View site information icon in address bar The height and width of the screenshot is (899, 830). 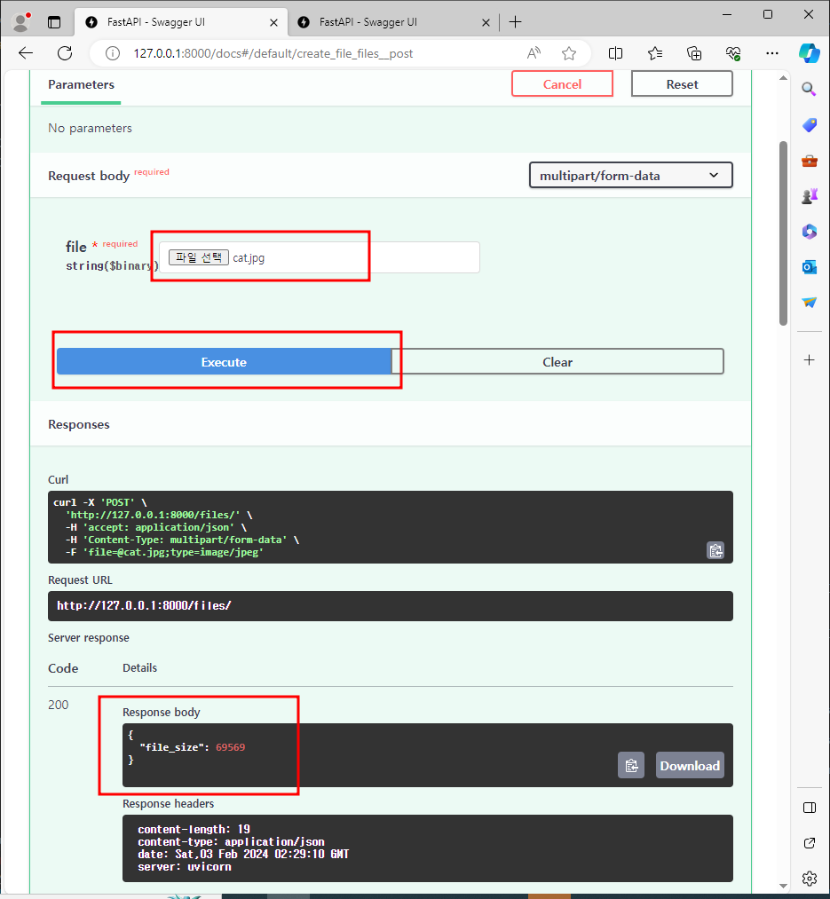click(113, 53)
